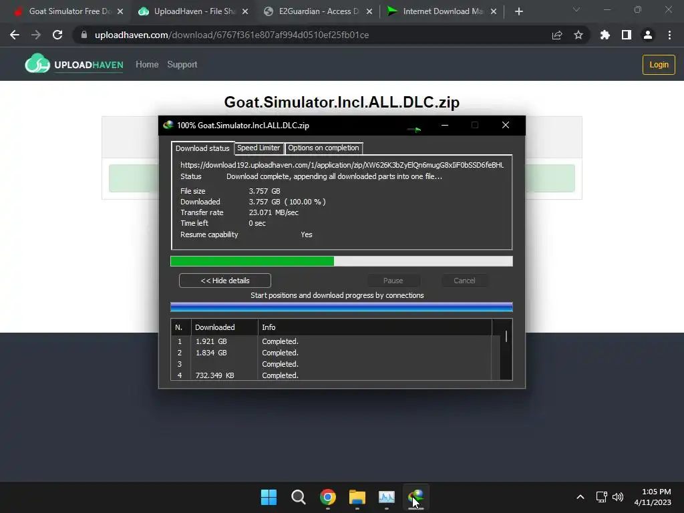The height and width of the screenshot is (513, 684).
Task: Open the Windows Start menu
Action: pyautogui.click(x=269, y=497)
